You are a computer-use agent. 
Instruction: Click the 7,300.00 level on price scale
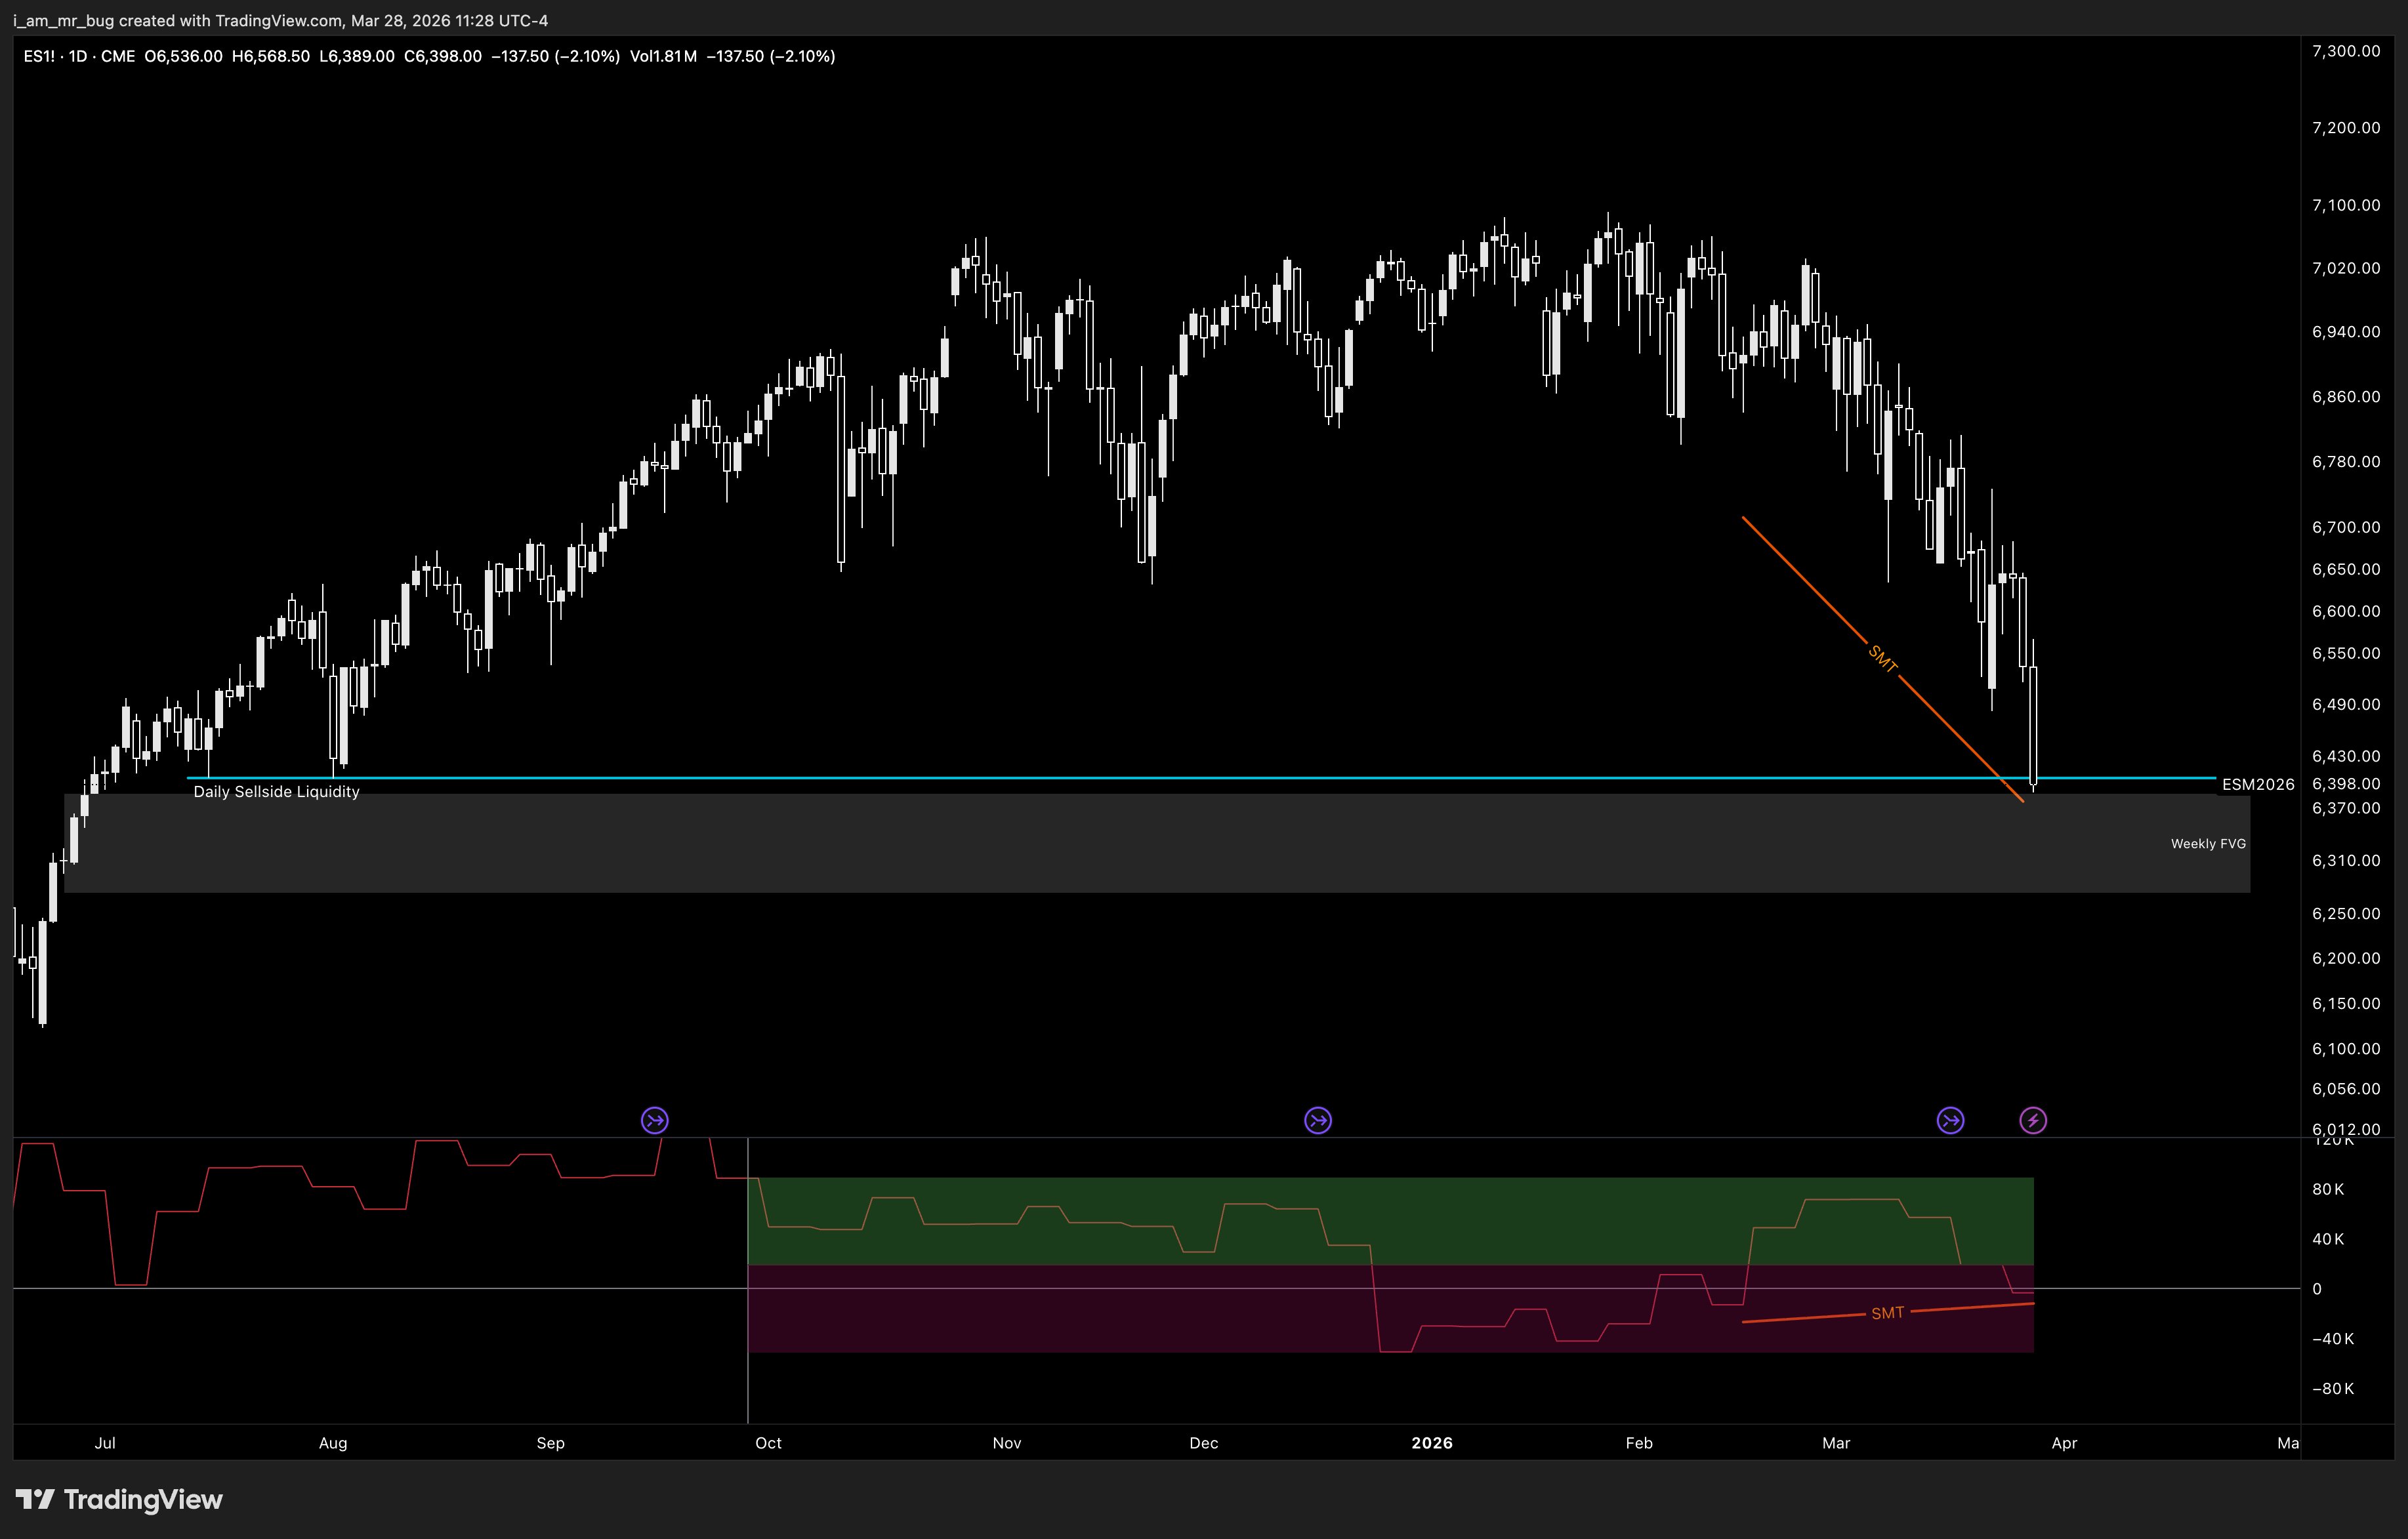point(2345,51)
